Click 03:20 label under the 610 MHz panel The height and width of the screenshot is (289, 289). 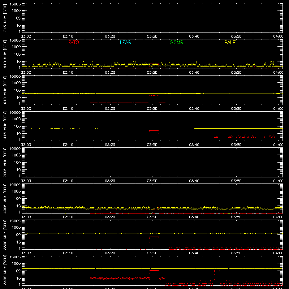click(110, 109)
